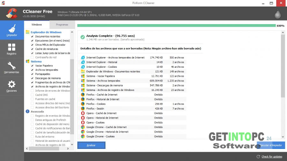Click results pane scroll down arrow

(283, 137)
